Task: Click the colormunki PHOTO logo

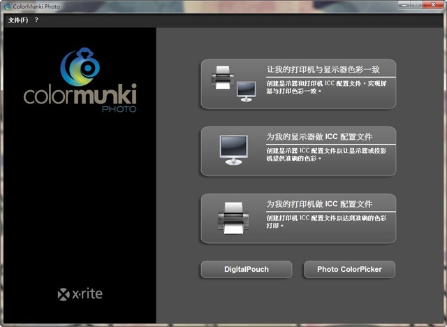Action: pyautogui.click(x=80, y=80)
